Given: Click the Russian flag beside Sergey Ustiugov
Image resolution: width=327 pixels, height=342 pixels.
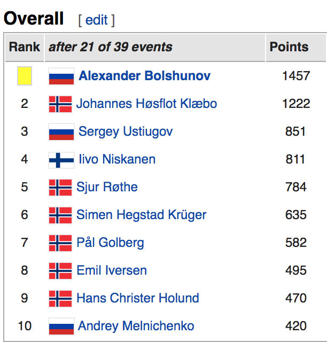Looking at the screenshot, I should coord(61,131).
